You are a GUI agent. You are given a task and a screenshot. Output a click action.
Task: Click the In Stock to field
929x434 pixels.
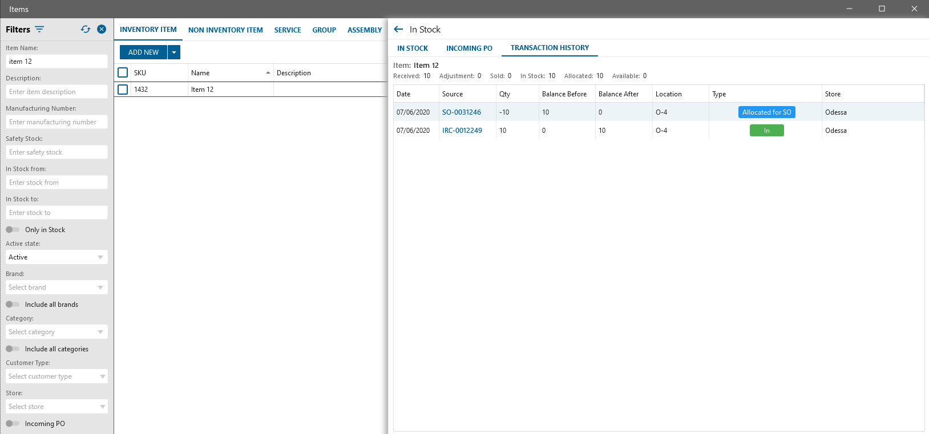tap(56, 213)
